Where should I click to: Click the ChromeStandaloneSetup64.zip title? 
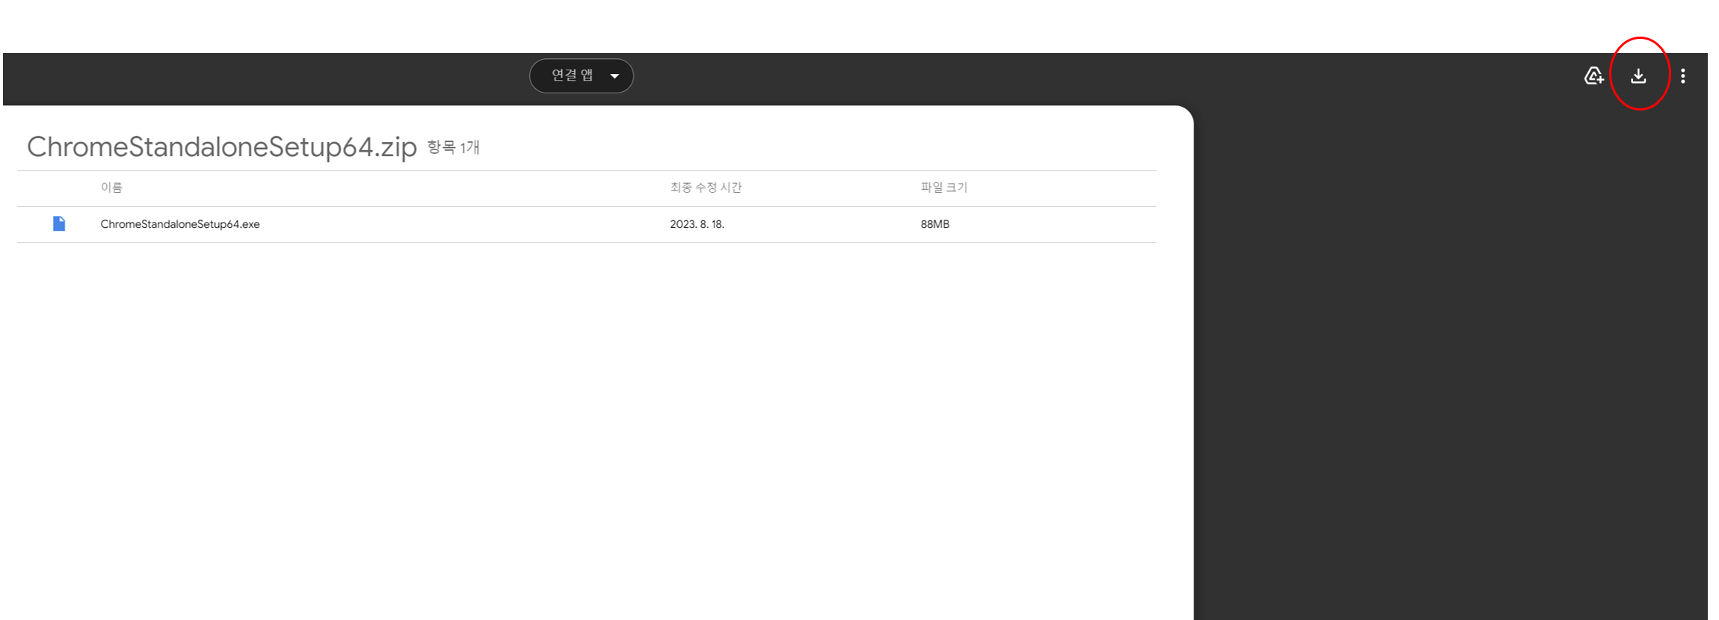(222, 147)
